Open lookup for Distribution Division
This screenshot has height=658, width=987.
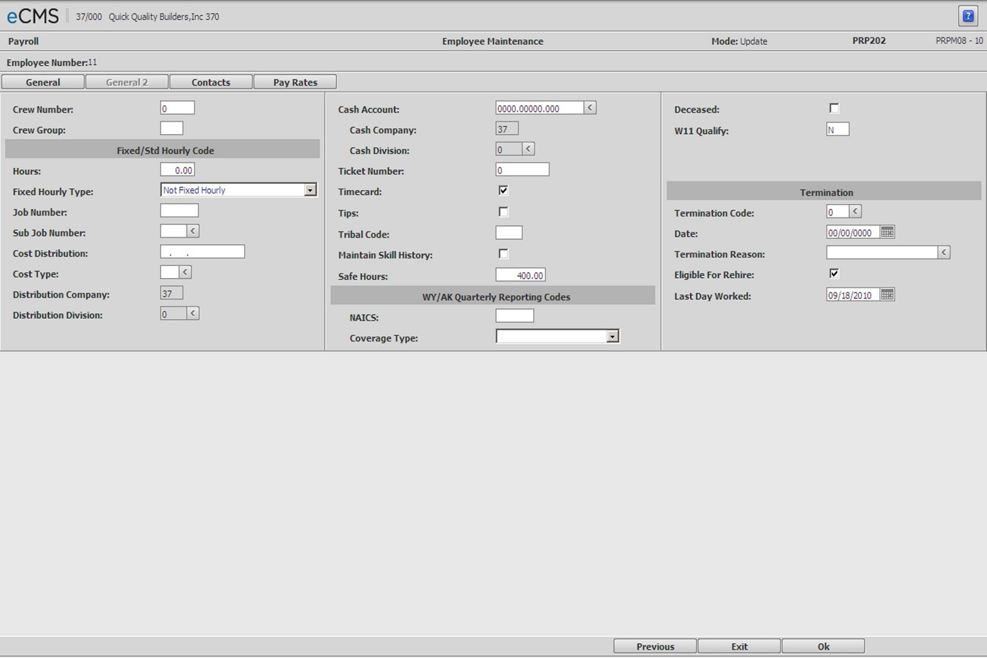click(x=193, y=313)
